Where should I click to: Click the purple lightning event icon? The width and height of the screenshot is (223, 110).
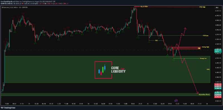pyautogui.click(x=176, y=101)
